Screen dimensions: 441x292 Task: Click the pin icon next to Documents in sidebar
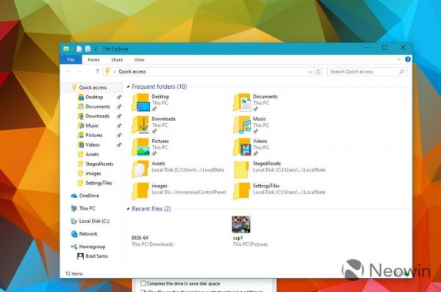coord(119,106)
